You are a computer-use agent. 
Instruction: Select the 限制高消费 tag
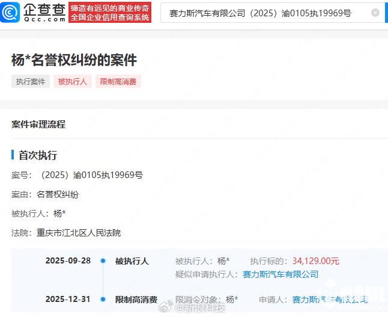click(x=118, y=81)
